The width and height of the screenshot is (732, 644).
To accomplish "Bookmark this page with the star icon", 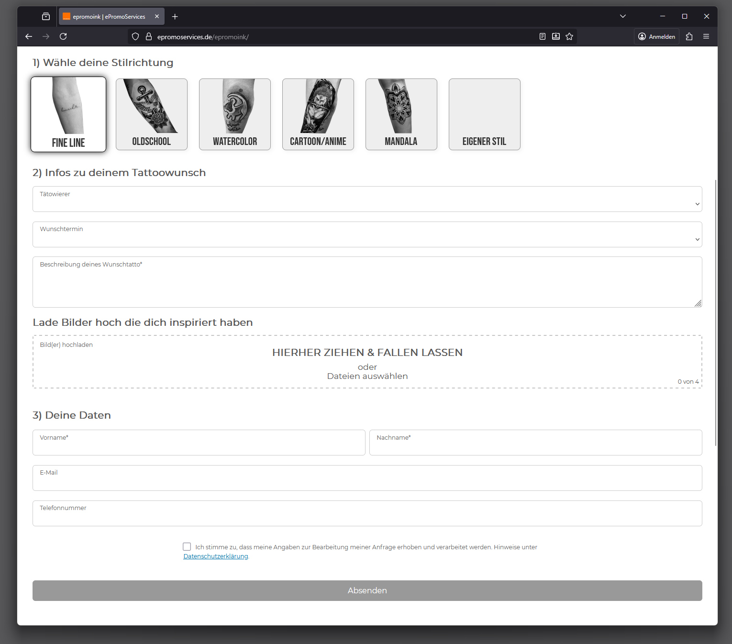I will 569,36.
